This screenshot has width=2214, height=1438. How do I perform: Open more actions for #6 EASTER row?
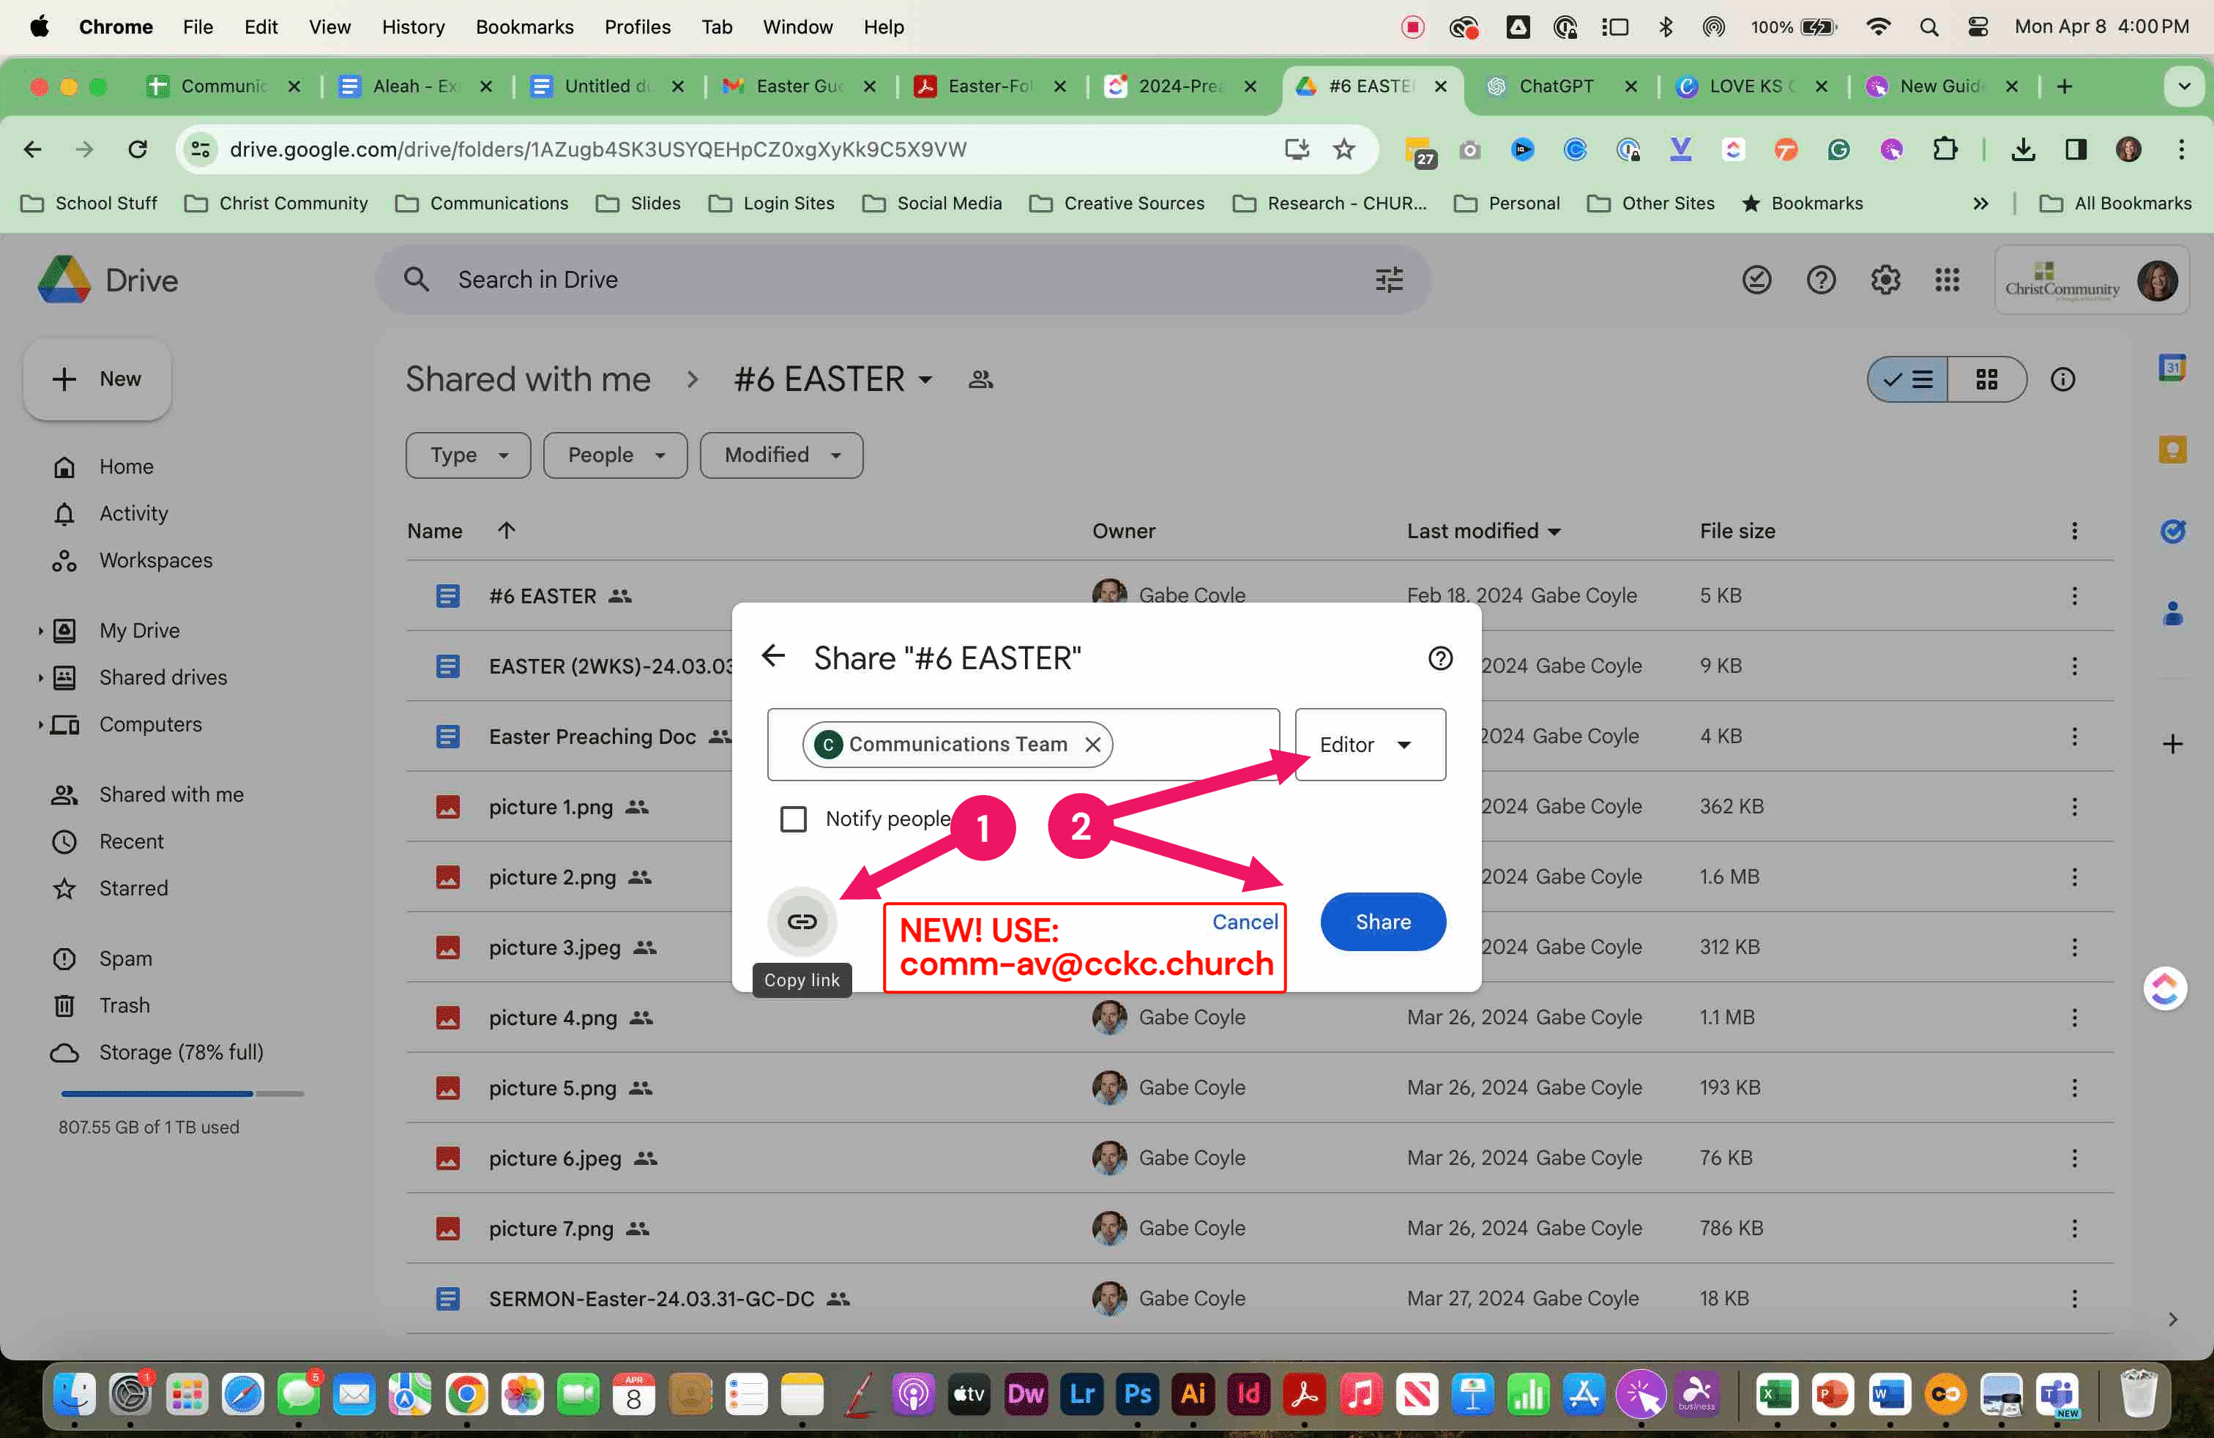pos(2074,596)
